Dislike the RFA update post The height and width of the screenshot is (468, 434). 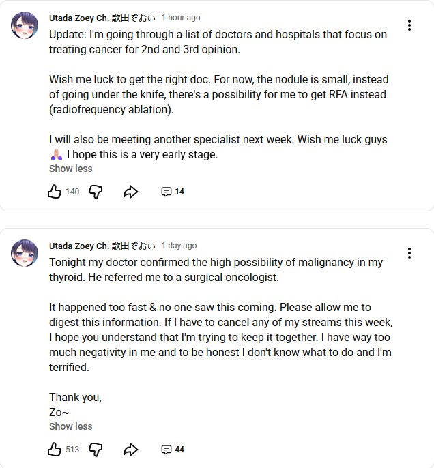coord(96,192)
